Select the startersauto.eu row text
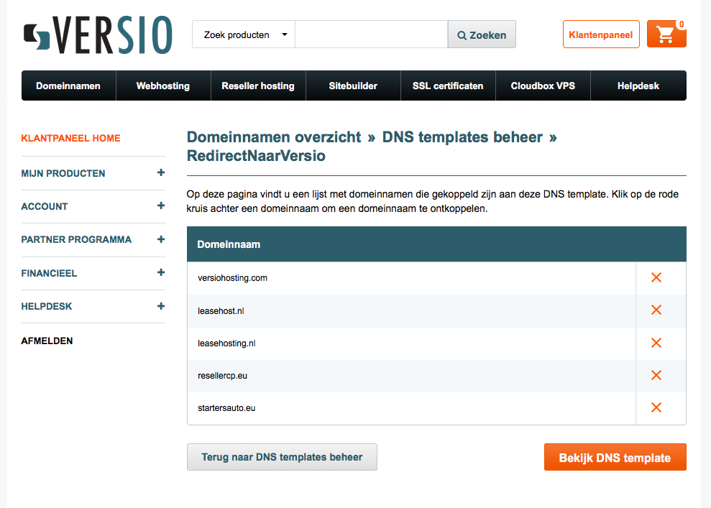 (x=226, y=408)
